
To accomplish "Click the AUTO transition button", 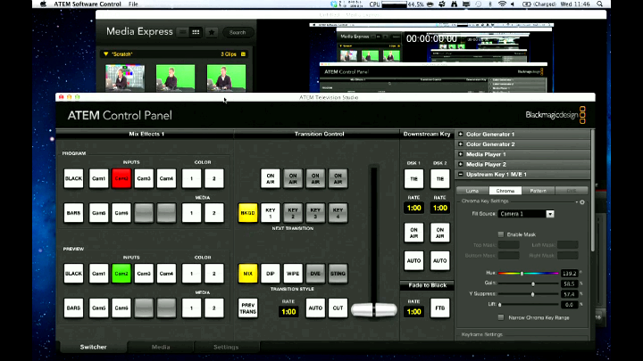I will tap(315, 308).
